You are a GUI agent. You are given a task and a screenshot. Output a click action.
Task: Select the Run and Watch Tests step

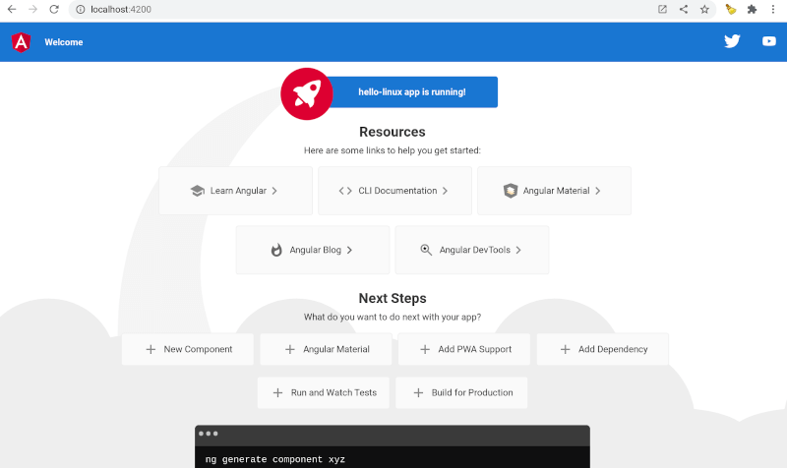[x=324, y=392]
